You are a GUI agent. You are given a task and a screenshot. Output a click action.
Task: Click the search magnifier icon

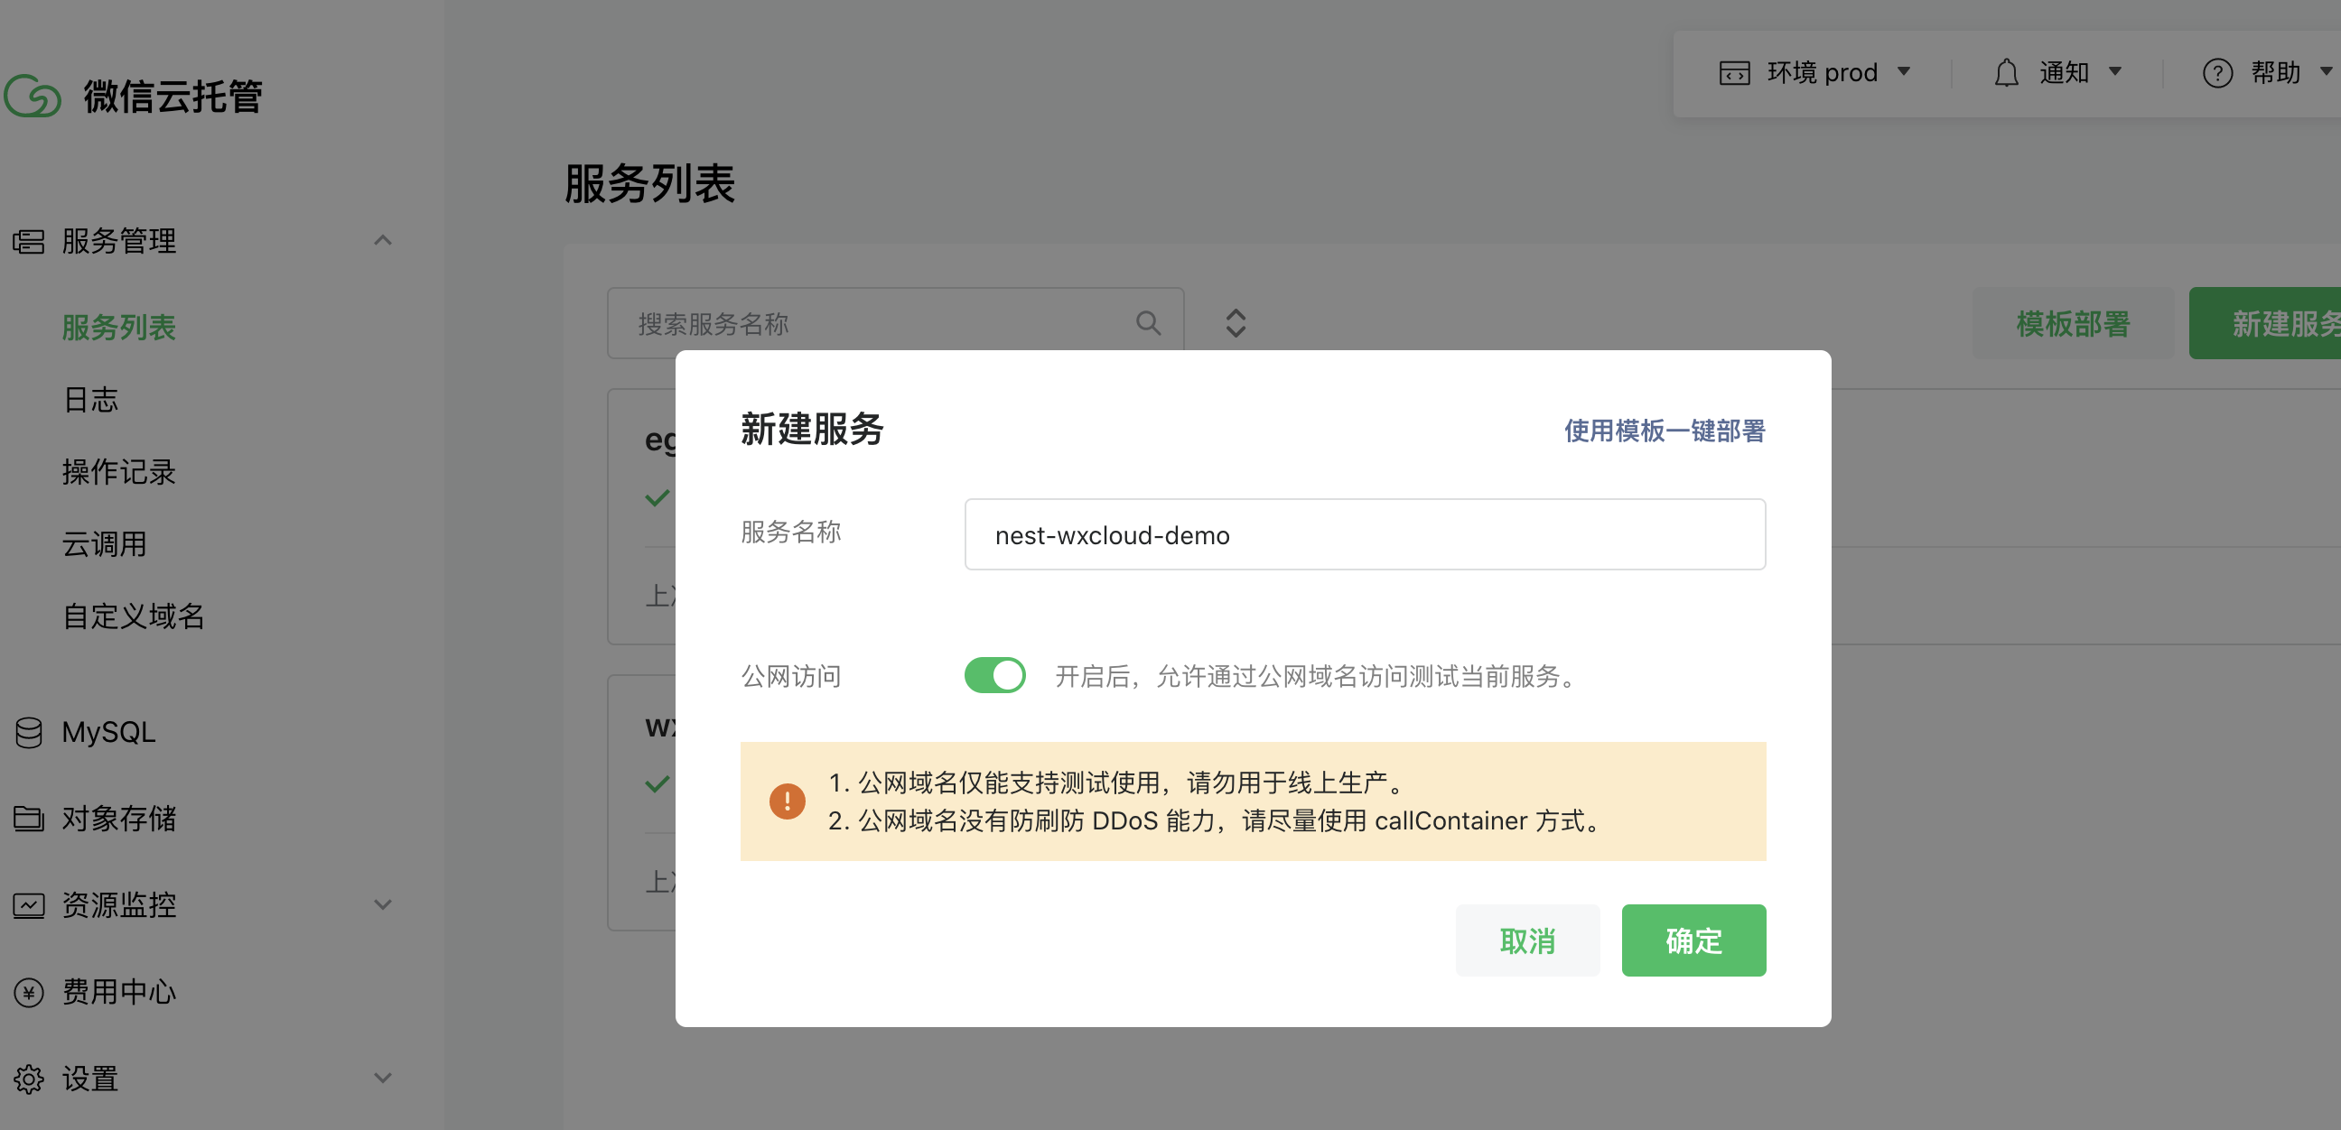(x=1148, y=322)
